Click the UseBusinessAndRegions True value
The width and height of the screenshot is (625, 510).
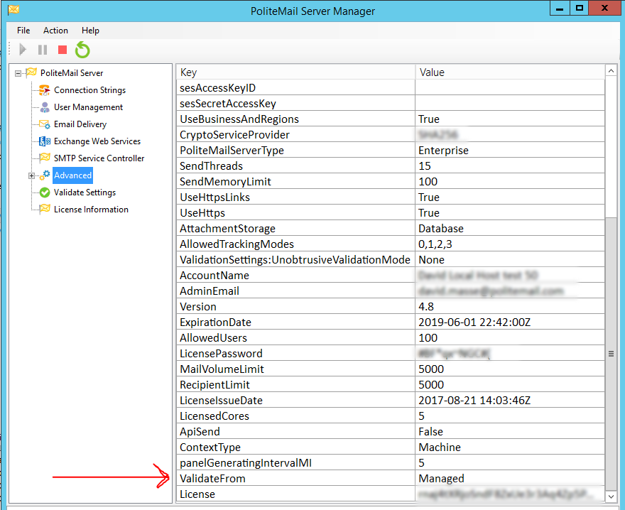click(510, 119)
